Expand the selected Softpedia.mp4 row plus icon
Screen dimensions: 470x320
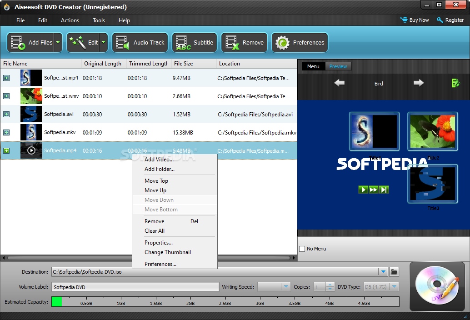pyautogui.click(x=6, y=151)
